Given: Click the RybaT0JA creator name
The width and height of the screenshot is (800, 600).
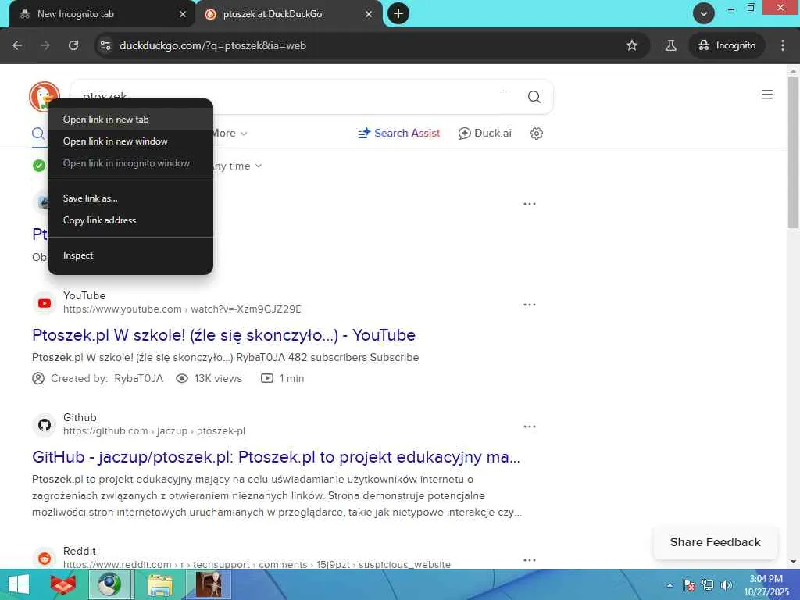Looking at the screenshot, I should 139,379.
